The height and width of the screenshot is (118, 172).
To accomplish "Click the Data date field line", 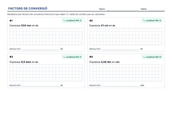I will (157, 10).
